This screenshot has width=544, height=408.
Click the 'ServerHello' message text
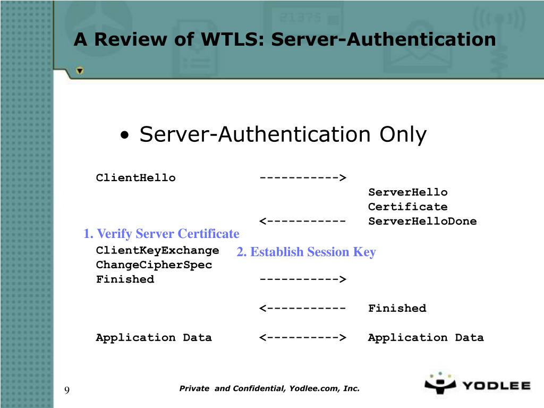407,192
